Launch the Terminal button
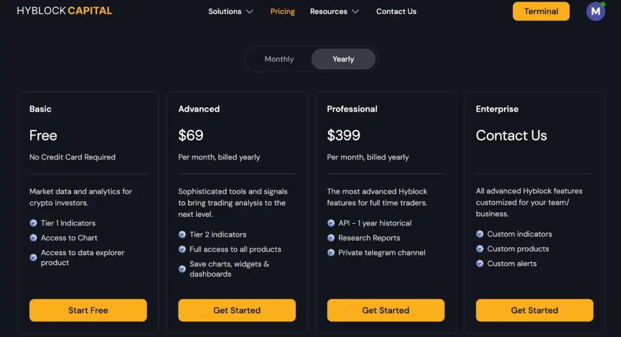 (541, 11)
